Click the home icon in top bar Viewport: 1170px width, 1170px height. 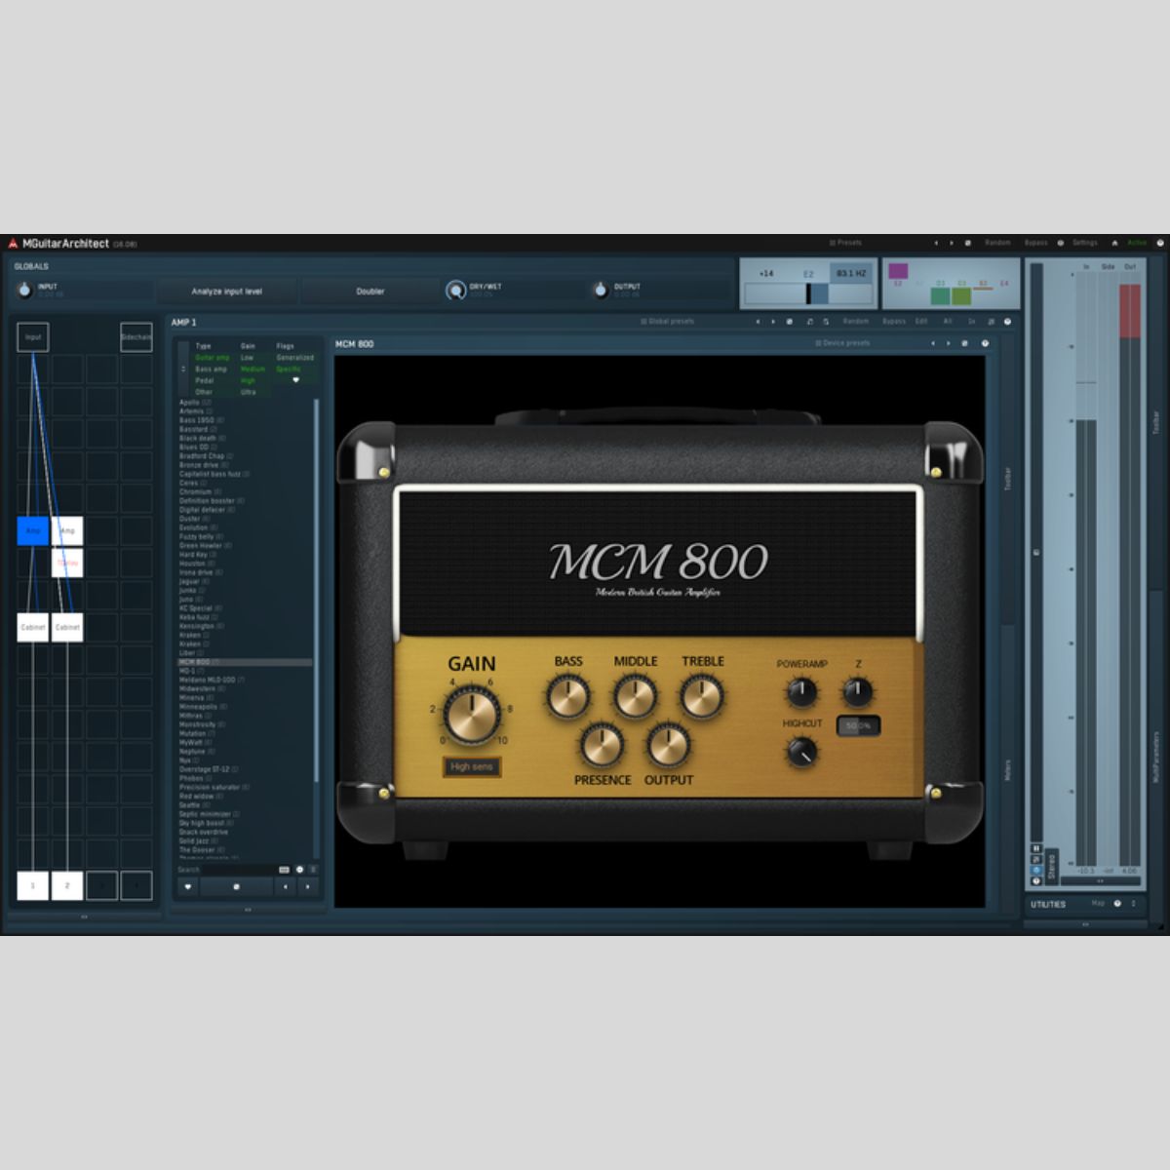(1114, 243)
